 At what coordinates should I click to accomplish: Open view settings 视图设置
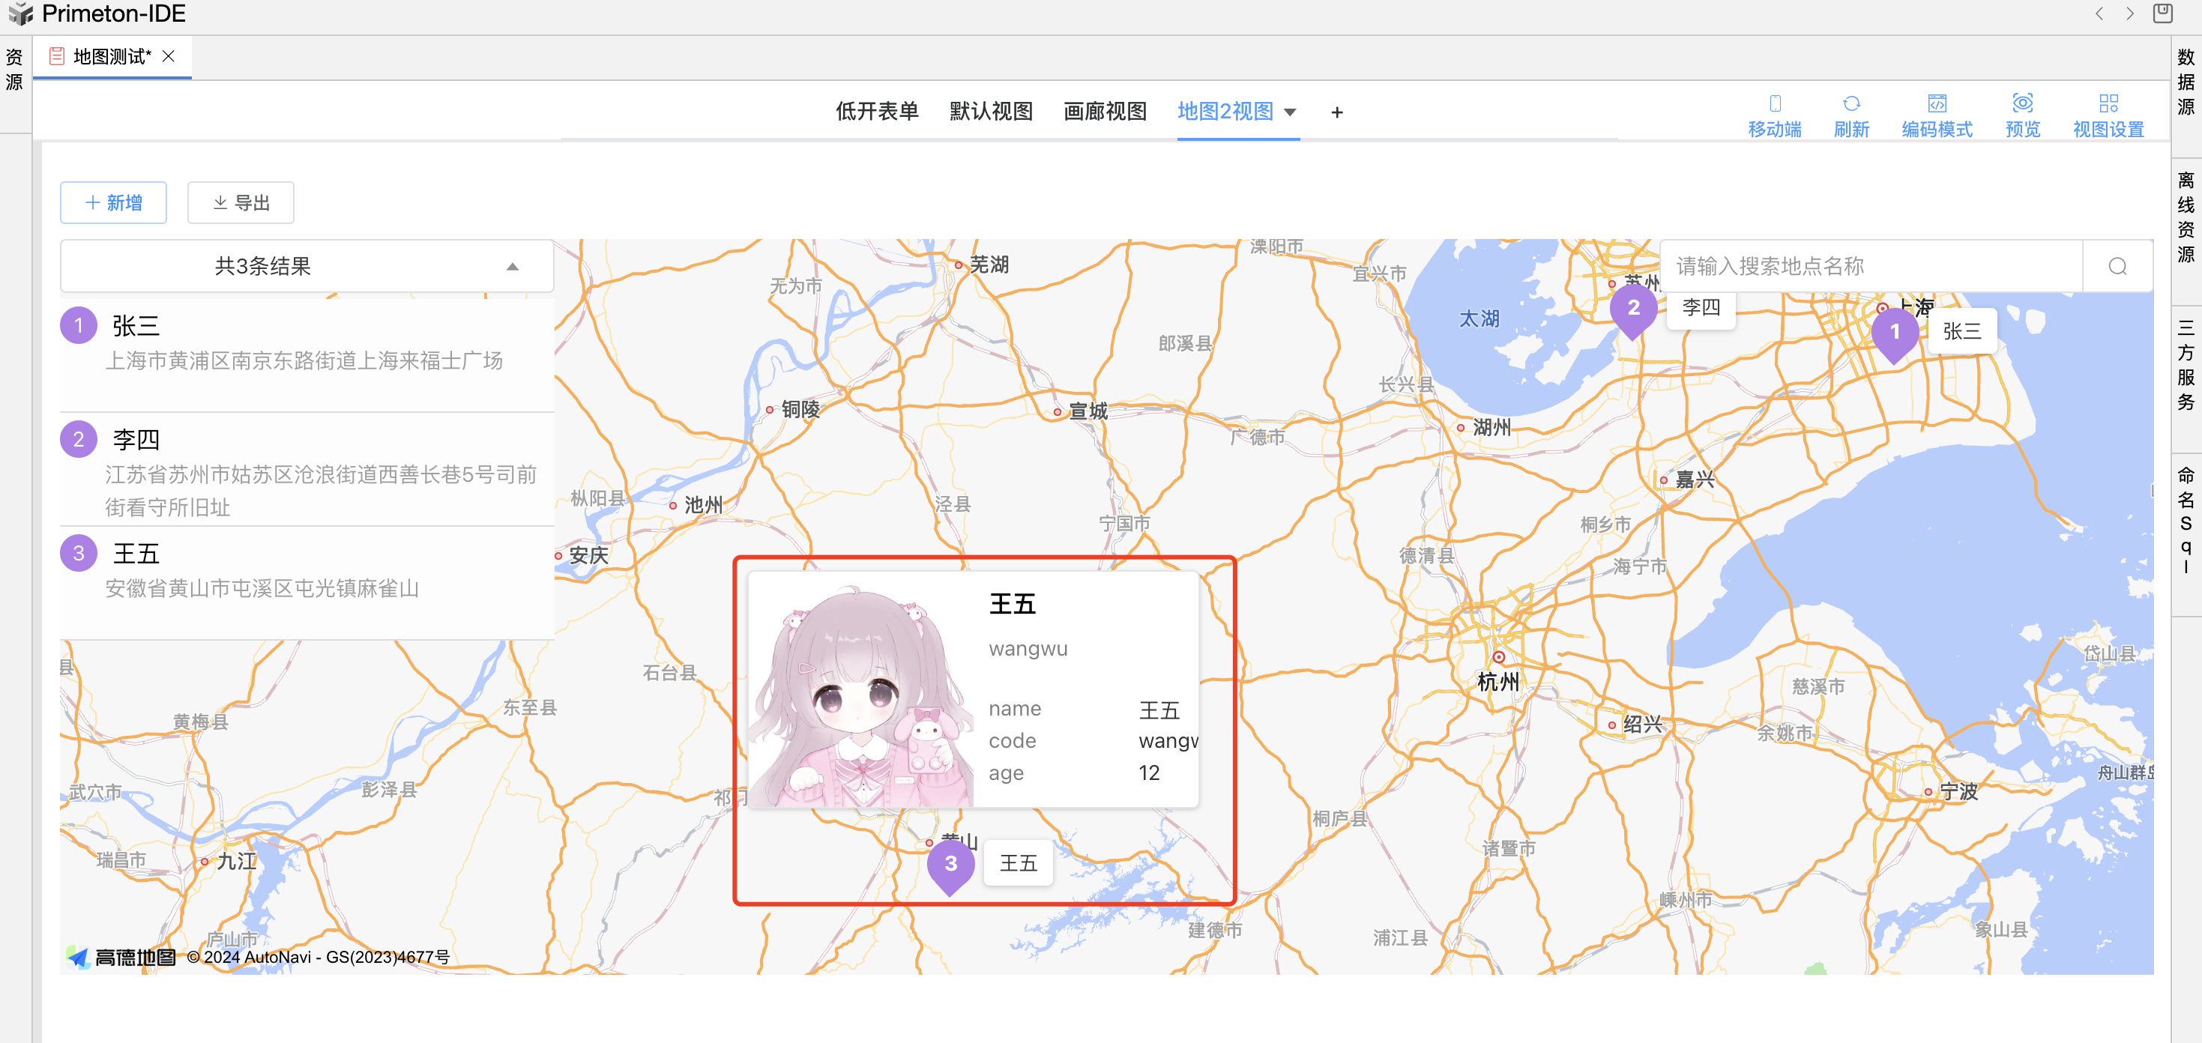pyautogui.click(x=2108, y=104)
